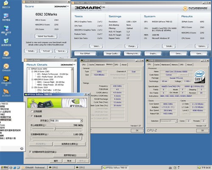Click the Windows Start button
Image resolution: width=212 pixels, height=170 pixels.
coord(4,167)
